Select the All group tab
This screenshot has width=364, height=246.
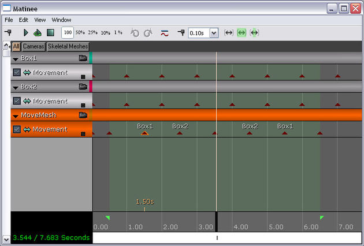pyautogui.click(x=16, y=46)
